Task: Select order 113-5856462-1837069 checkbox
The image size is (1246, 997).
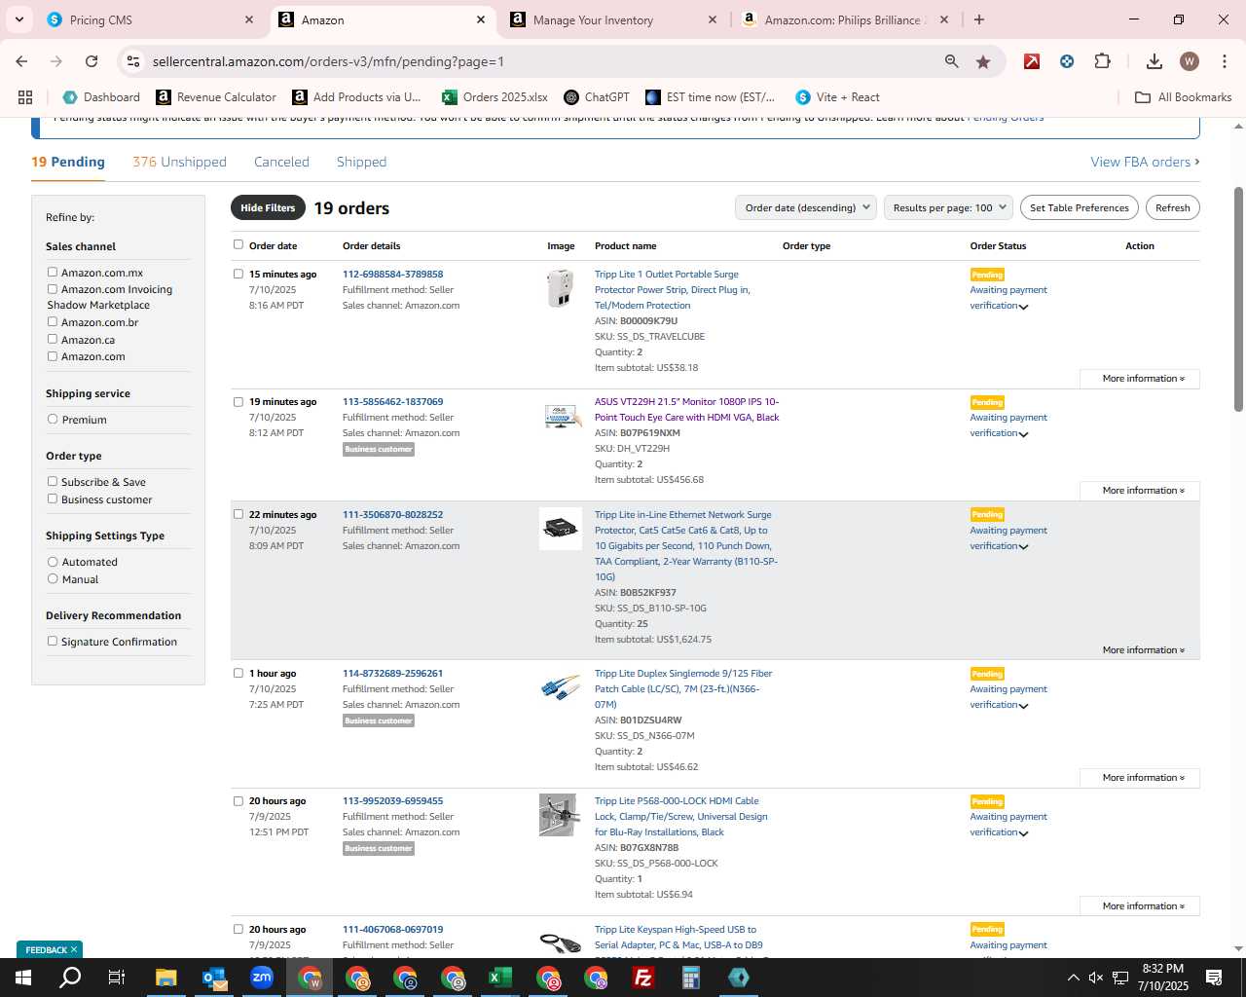Action: click(238, 401)
